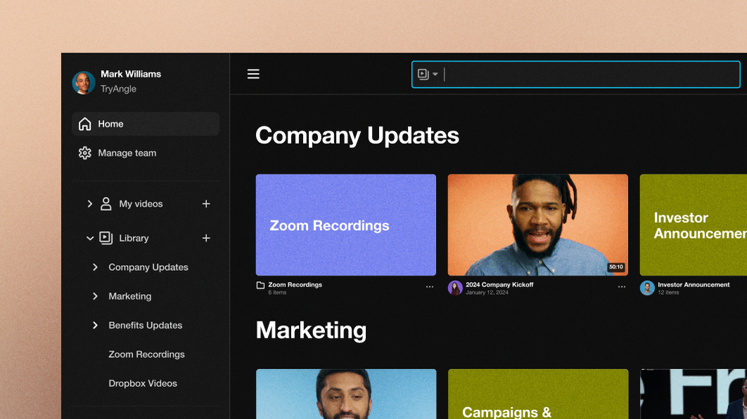747x419 pixels.
Task: Click the 6 items count text
Action: [x=277, y=293]
